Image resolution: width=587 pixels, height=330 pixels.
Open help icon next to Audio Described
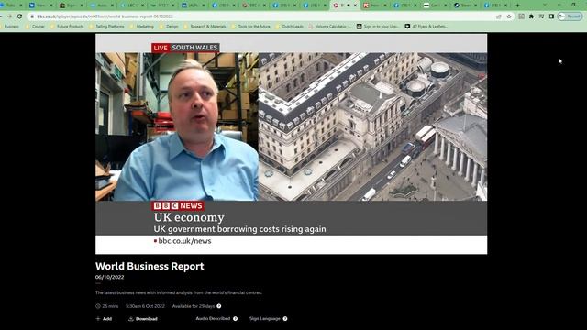235,319
